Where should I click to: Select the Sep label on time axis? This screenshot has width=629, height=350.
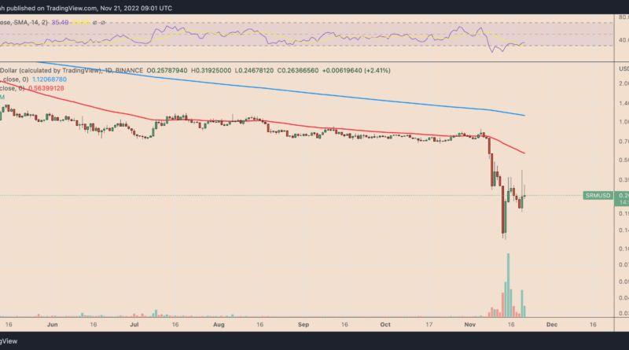point(303,323)
